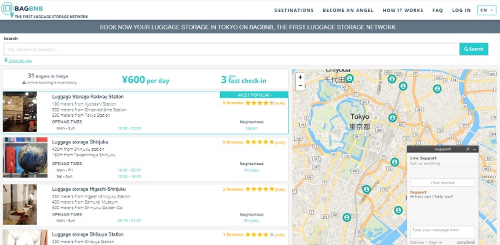Open the Shibuya Station listing photo
The image size is (500, 245).
click(25, 238)
